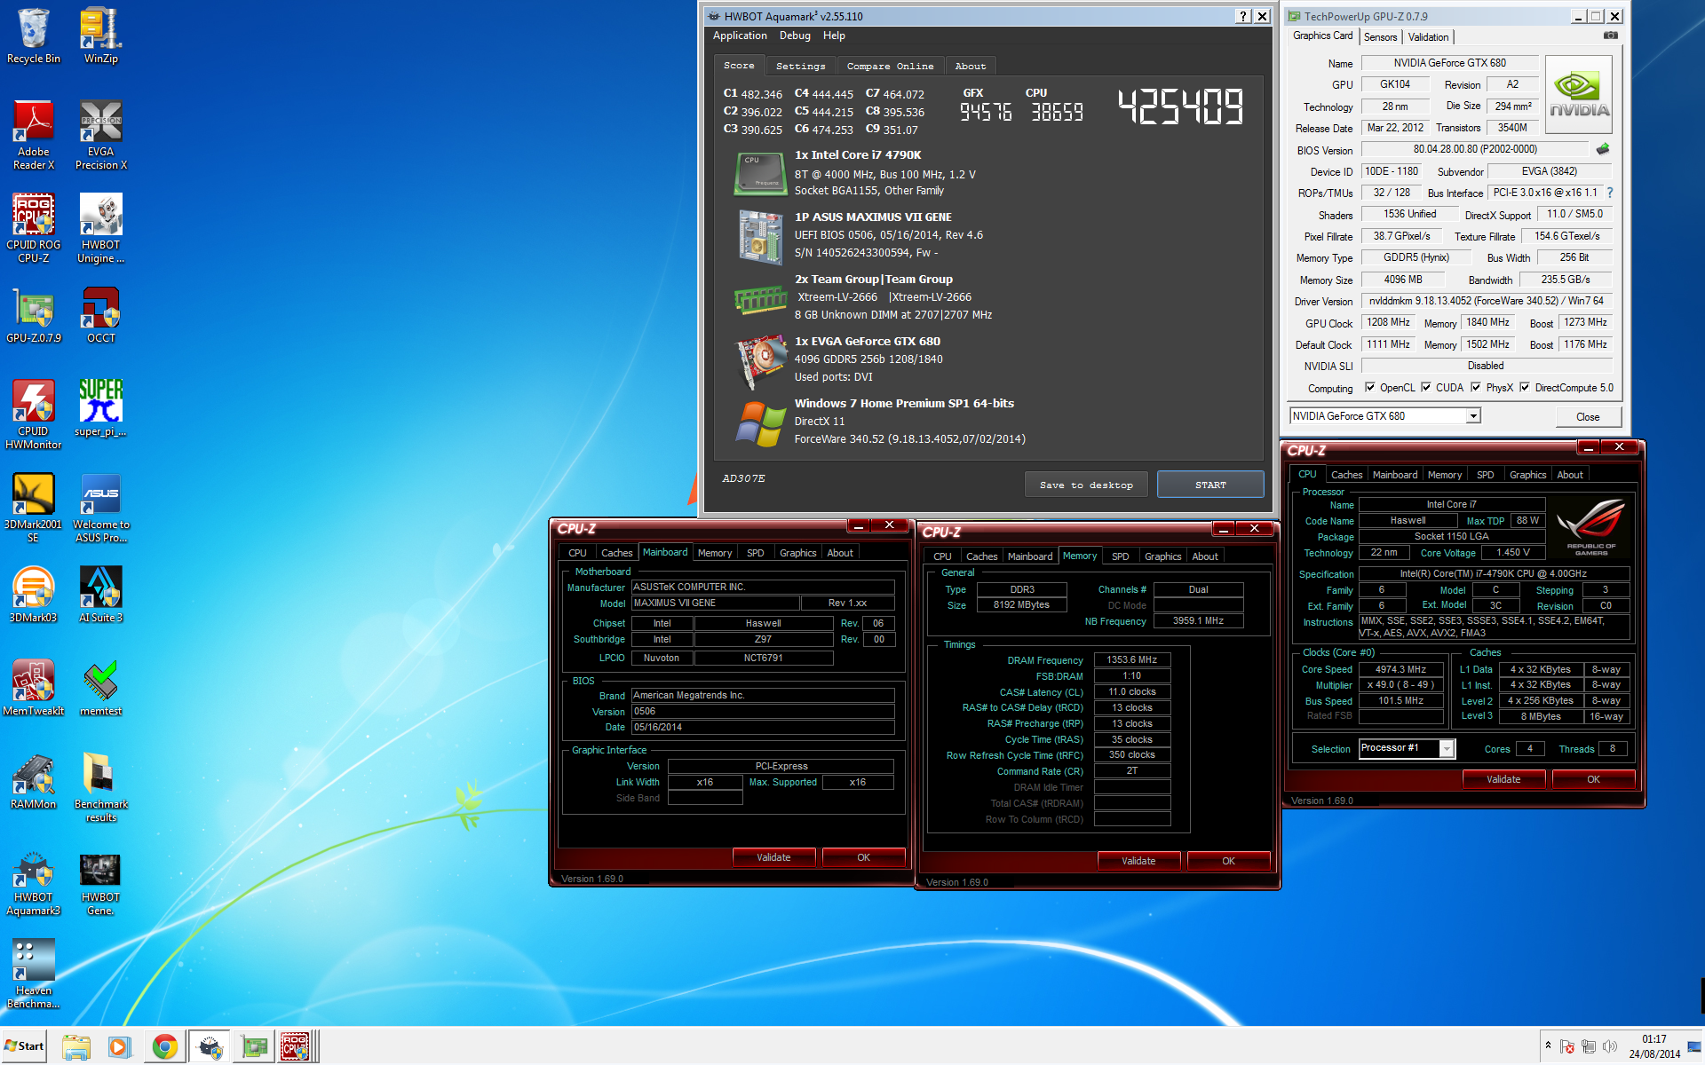Click the Windows Start button
This screenshot has height=1065, width=1705.
24,1046
